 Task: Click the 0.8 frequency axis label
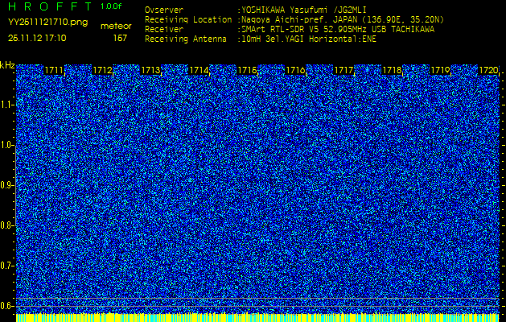[x=6, y=225]
